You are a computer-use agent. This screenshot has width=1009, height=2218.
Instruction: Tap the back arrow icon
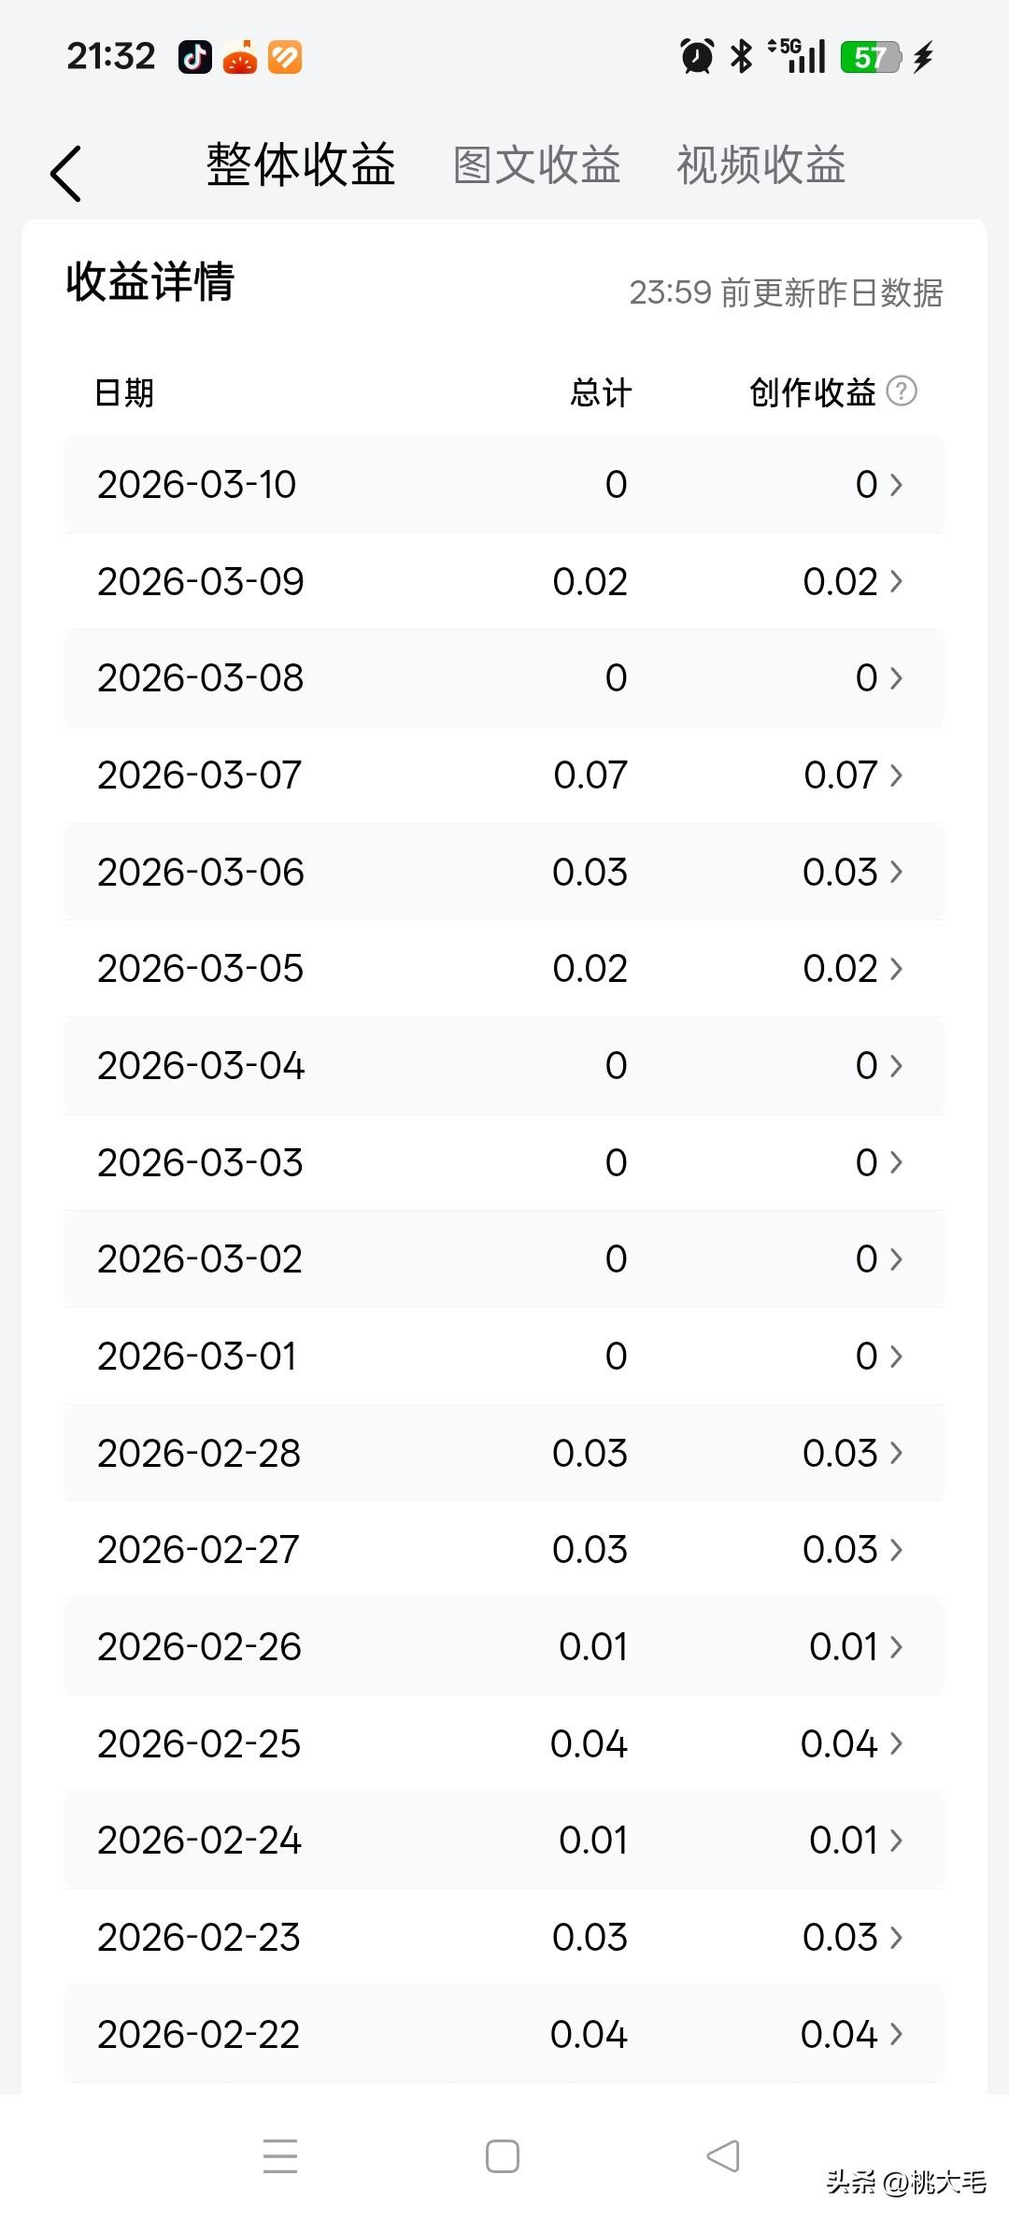(66, 174)
